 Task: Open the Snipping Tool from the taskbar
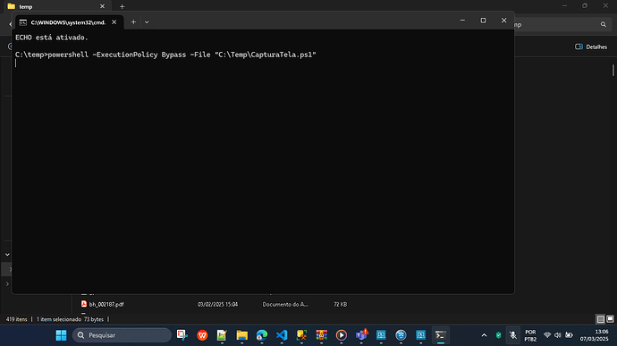(182, 335)
